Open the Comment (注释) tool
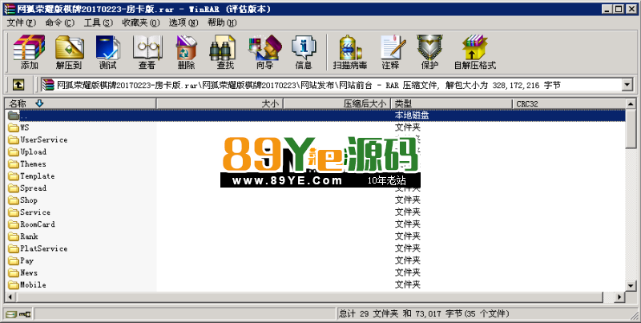The width and height of the screenshot is (641, 323). 391,52
